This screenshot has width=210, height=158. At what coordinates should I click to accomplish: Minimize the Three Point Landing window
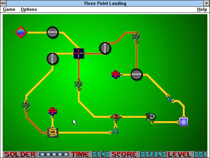206,3
